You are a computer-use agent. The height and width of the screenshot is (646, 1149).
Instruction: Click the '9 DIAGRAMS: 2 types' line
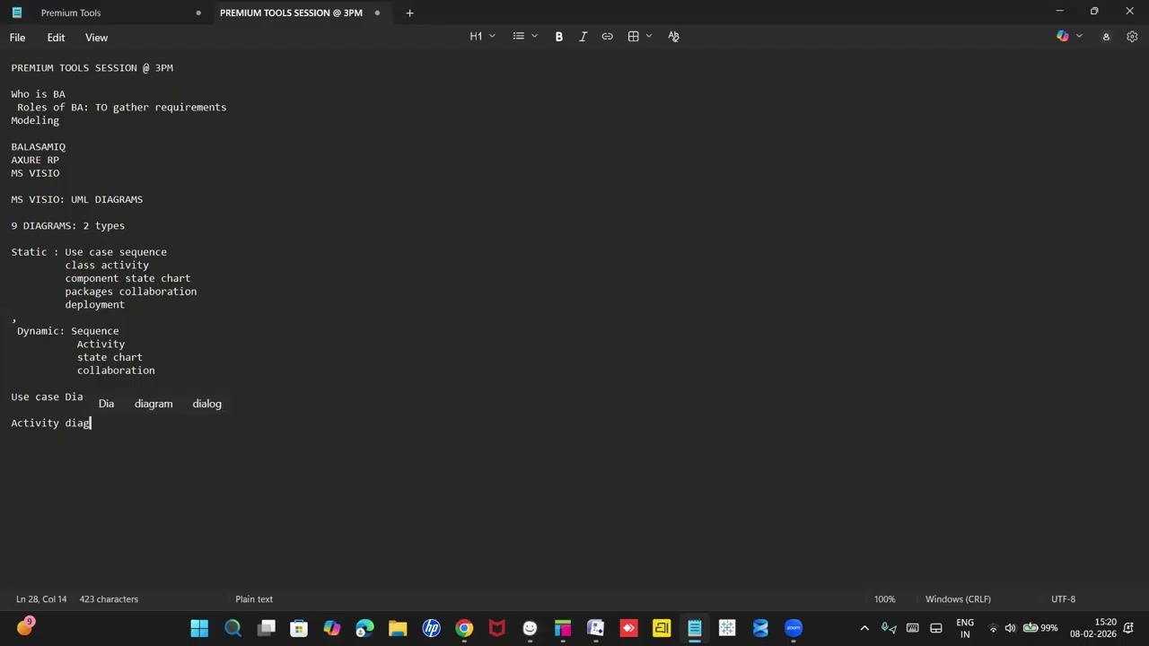click(x=68, y=225)
